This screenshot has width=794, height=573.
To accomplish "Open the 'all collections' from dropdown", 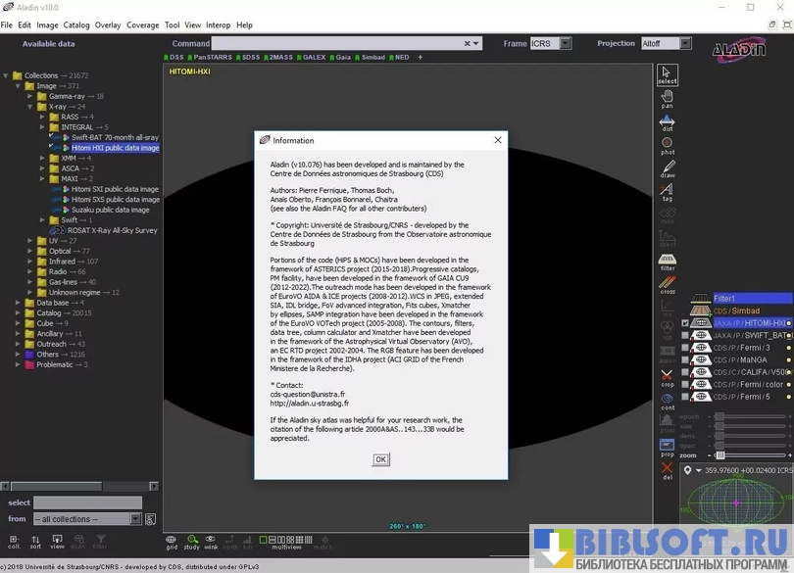I will point(88,519).
